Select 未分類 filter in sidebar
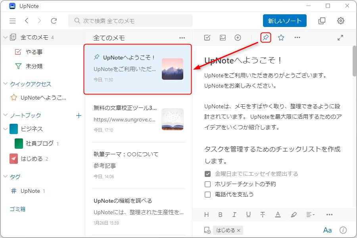The height and width of the screenshot is (238, 357). point(42,66)
